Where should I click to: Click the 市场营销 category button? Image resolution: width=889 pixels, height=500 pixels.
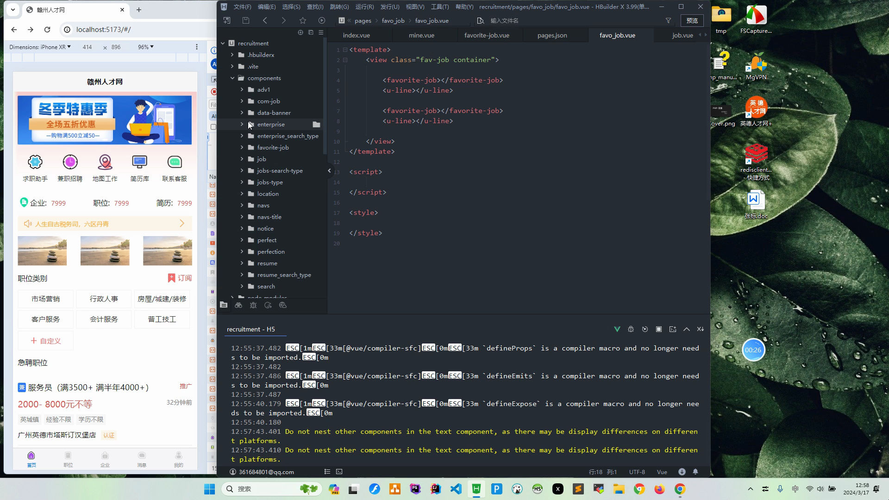[x=45, y=299]
